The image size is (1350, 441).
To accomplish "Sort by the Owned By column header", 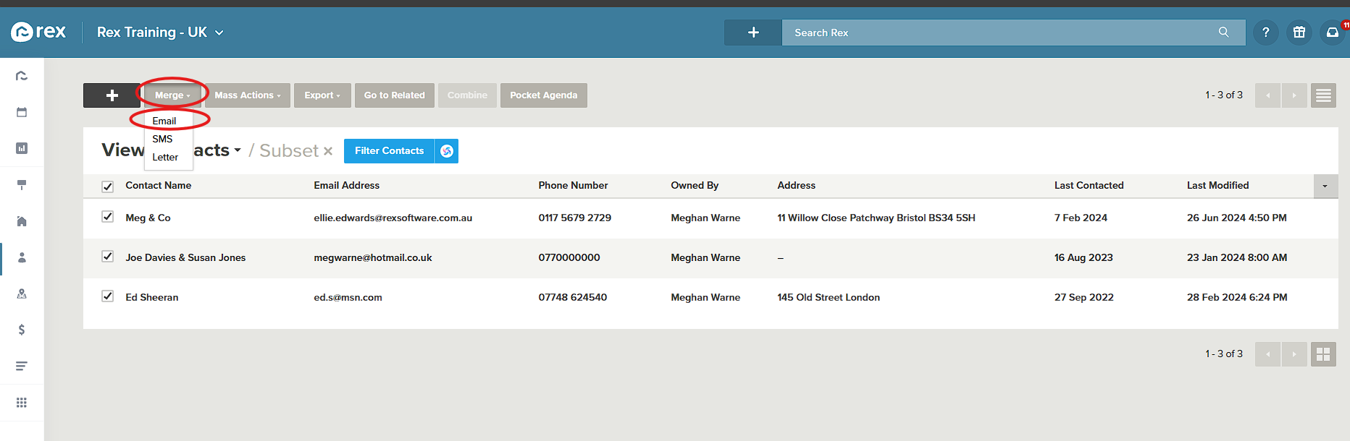I will point(695,185).
